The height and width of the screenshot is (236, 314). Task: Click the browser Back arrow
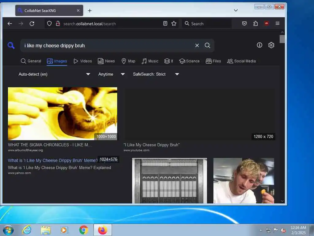pos(10,24)
